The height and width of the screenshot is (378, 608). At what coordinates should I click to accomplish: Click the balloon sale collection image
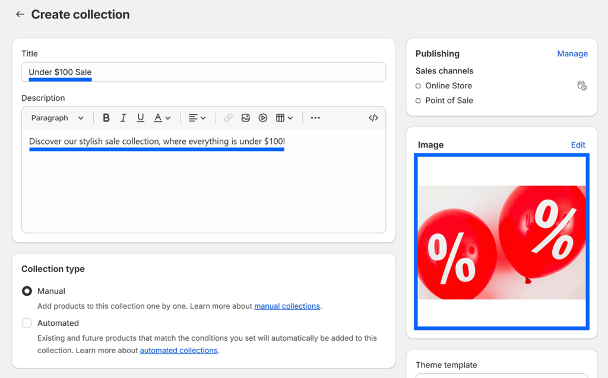[502, 242]
